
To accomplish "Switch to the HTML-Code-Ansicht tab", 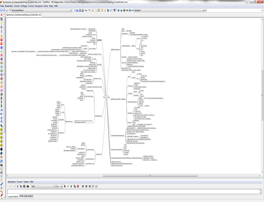I will click(x=26, y=196).
